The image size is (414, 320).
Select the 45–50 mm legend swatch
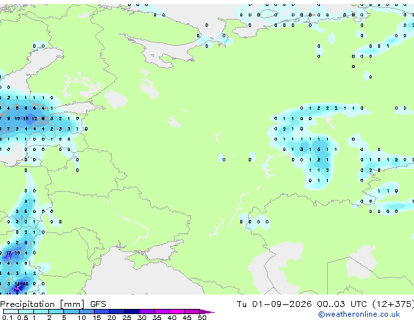[x=192, y=312]
